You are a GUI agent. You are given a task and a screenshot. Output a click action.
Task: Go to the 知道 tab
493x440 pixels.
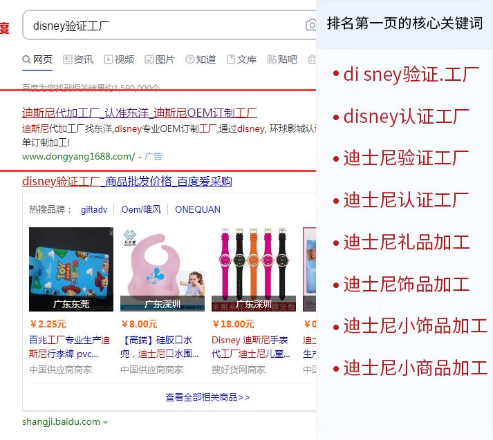point(201,59)
